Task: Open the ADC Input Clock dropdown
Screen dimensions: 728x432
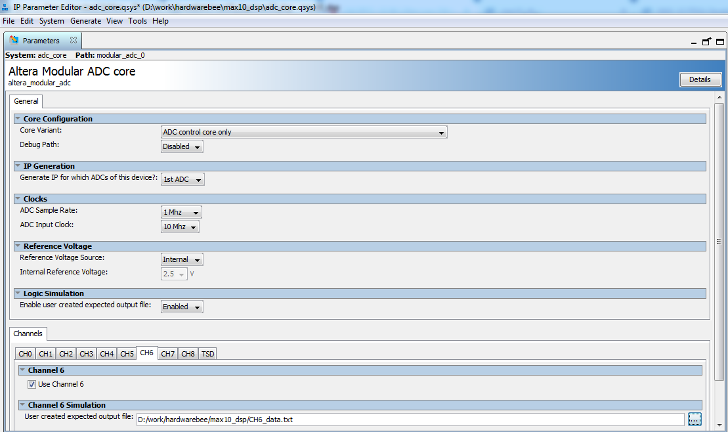Action: pos(180,227)
